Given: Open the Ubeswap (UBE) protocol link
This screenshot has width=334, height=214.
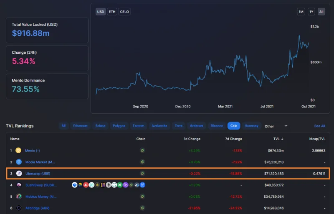Looking at the screenshot, I should (38, 174).
